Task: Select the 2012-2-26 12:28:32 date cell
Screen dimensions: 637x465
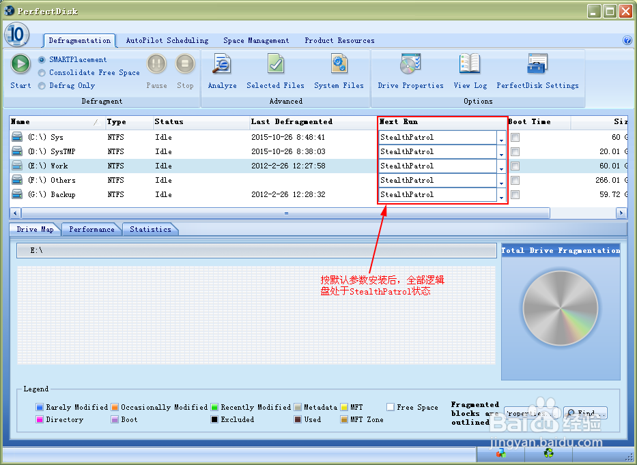Action: (x=288, y=194)
